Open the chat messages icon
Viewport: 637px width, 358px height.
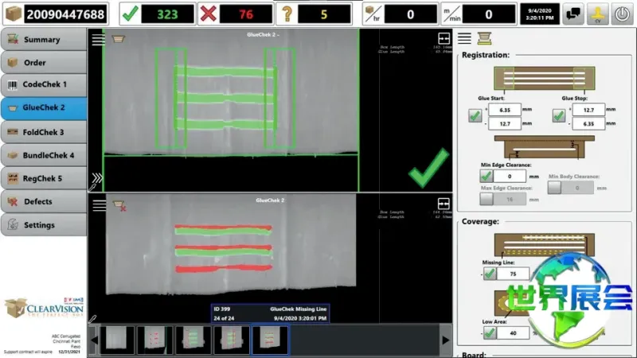tap(573, 14)
